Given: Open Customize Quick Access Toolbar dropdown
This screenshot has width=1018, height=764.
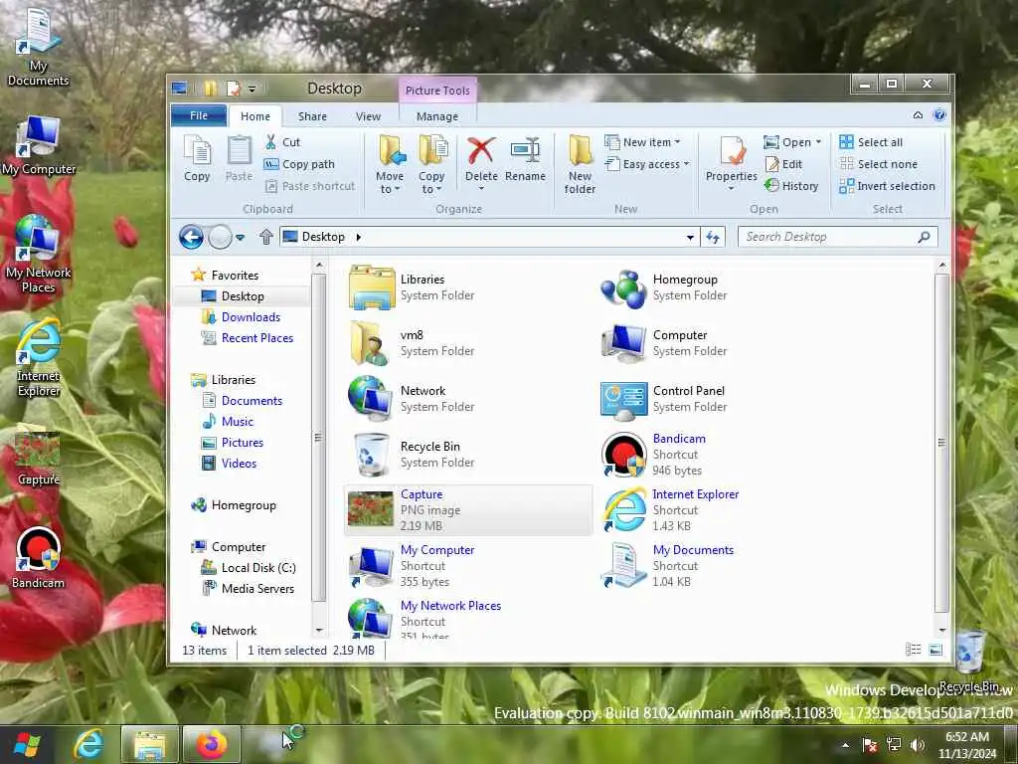Looking at the screenshot, I should tap(252, 89).
